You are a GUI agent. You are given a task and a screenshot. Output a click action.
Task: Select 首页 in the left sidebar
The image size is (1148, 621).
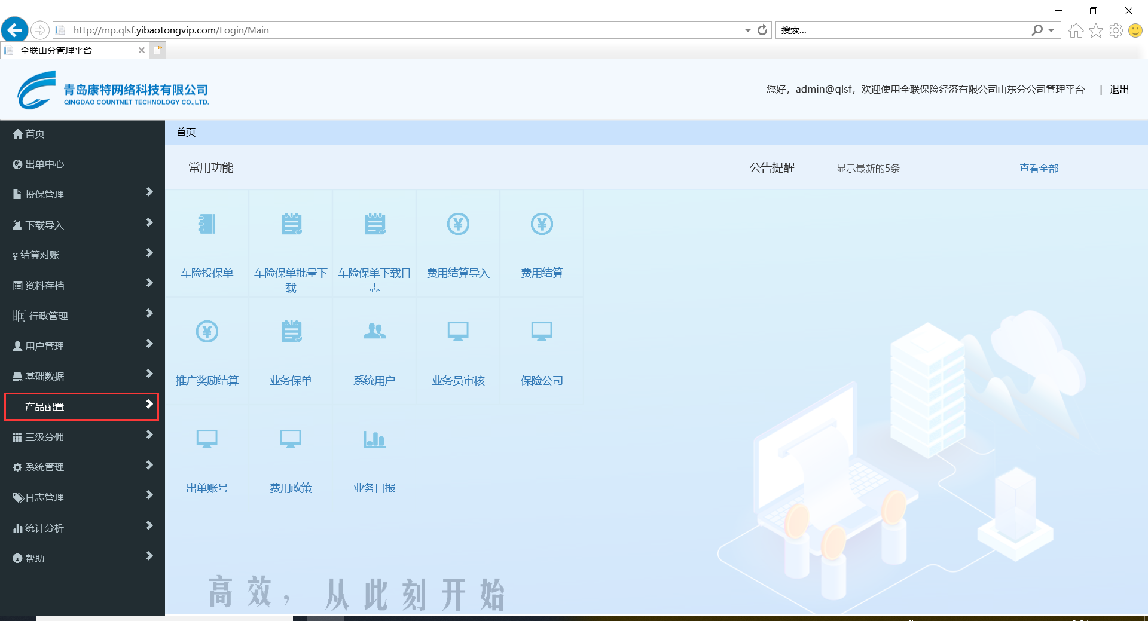coord(35,134)
